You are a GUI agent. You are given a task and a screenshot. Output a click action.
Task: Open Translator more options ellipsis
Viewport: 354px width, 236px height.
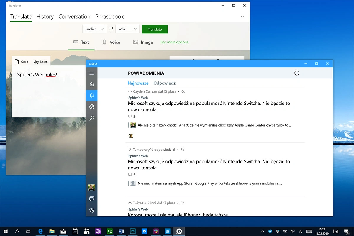(x=243, y=17)
